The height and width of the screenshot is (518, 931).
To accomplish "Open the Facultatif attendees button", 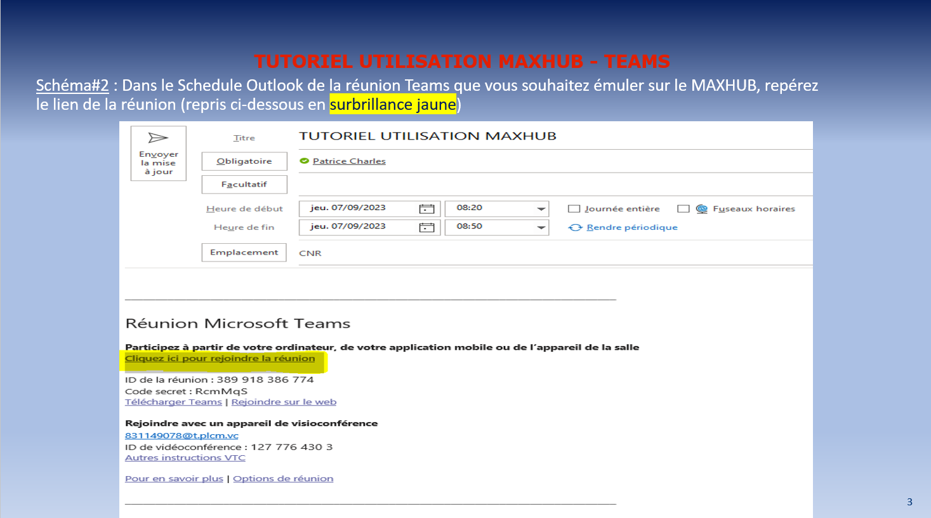I will [244, 185].
